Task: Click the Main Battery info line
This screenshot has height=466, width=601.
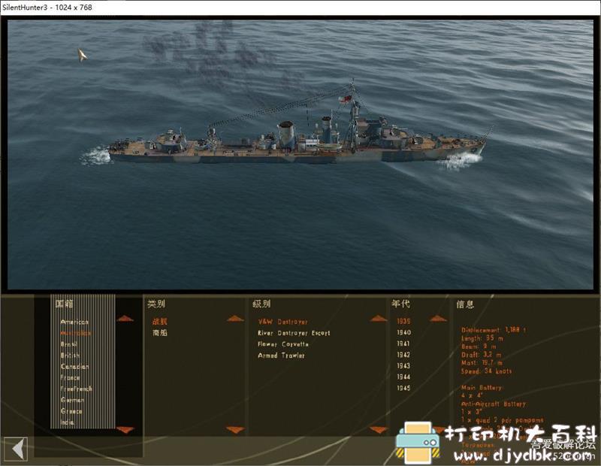Action: tap(482, 387)
